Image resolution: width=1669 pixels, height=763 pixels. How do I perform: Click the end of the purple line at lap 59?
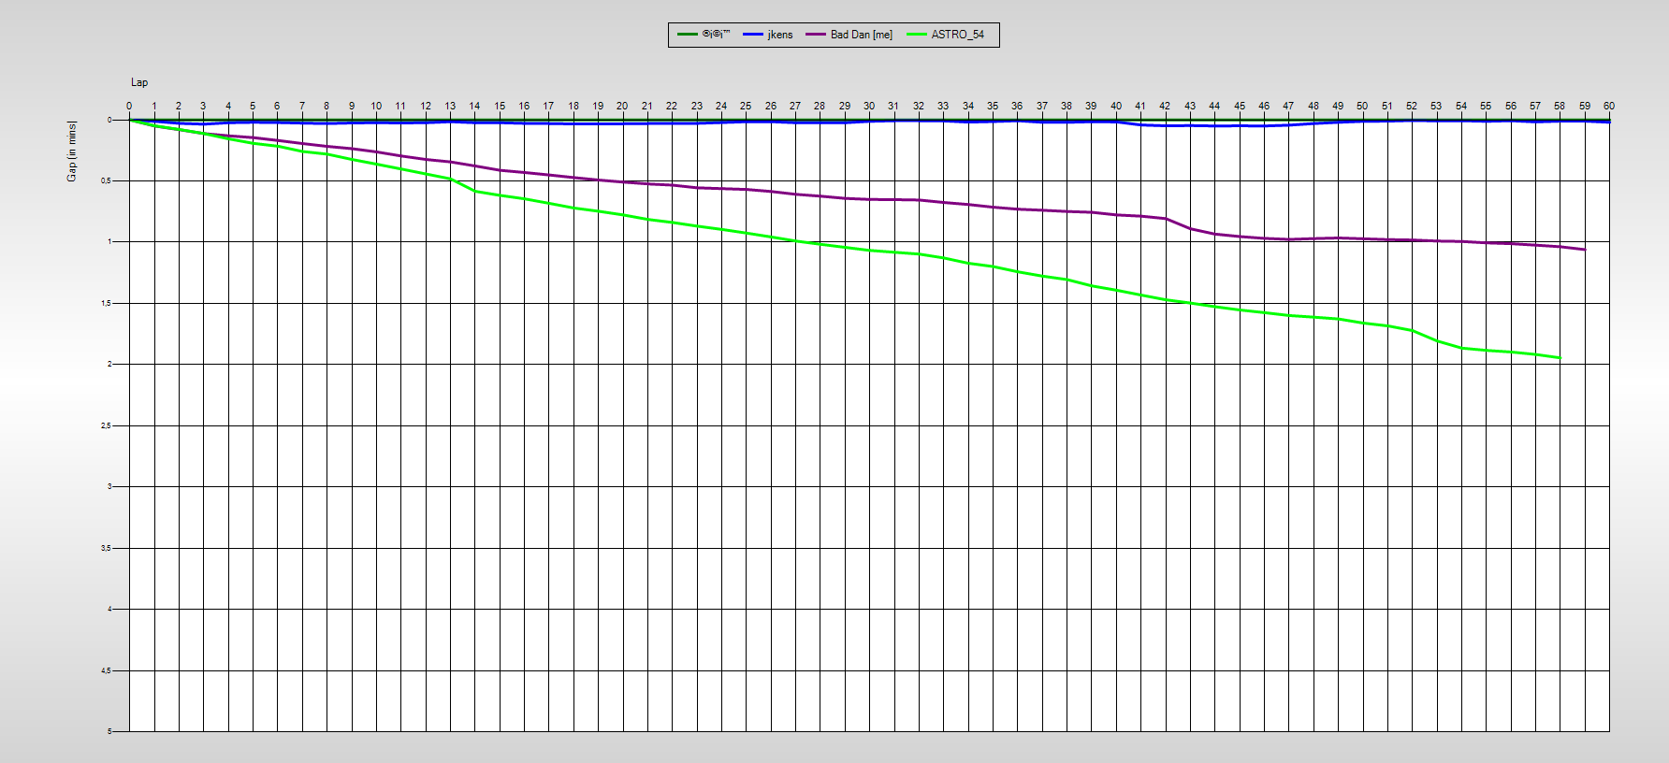1584,250
